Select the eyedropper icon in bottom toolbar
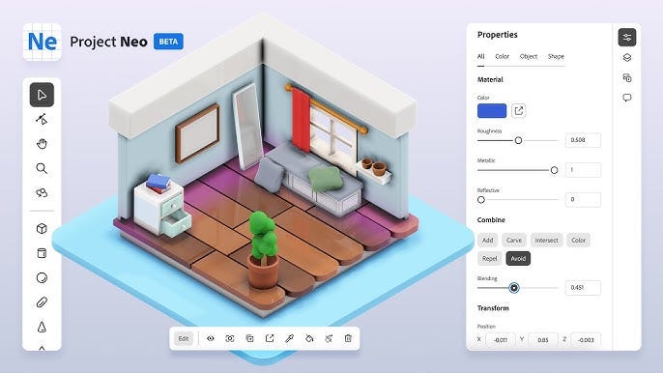Image resolution: width=663 pixels, height=373 pixels. (x=289, y=338)
